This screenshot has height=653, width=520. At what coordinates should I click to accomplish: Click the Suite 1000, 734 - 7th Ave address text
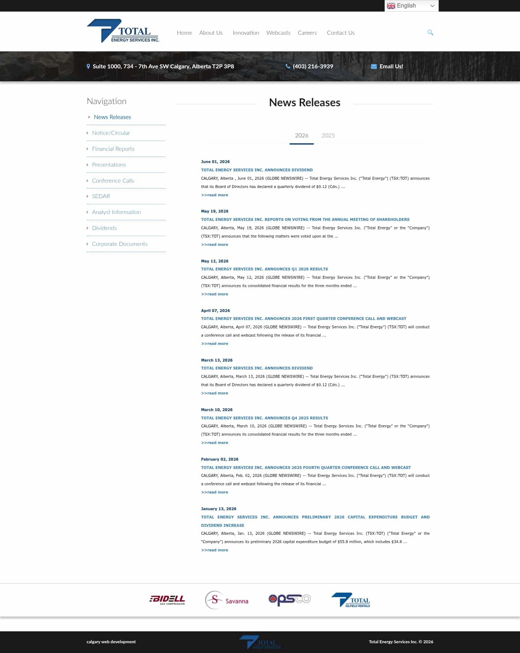(x=163, y=67)
